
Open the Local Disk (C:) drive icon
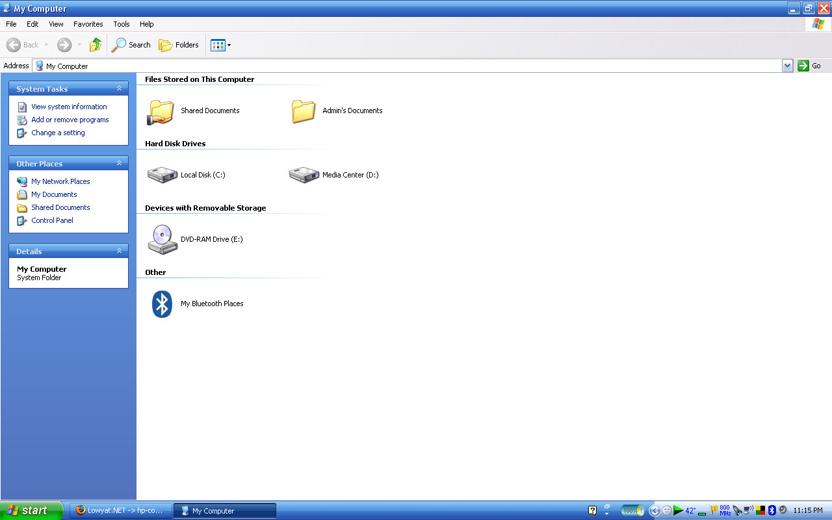[x=162, y=175]
